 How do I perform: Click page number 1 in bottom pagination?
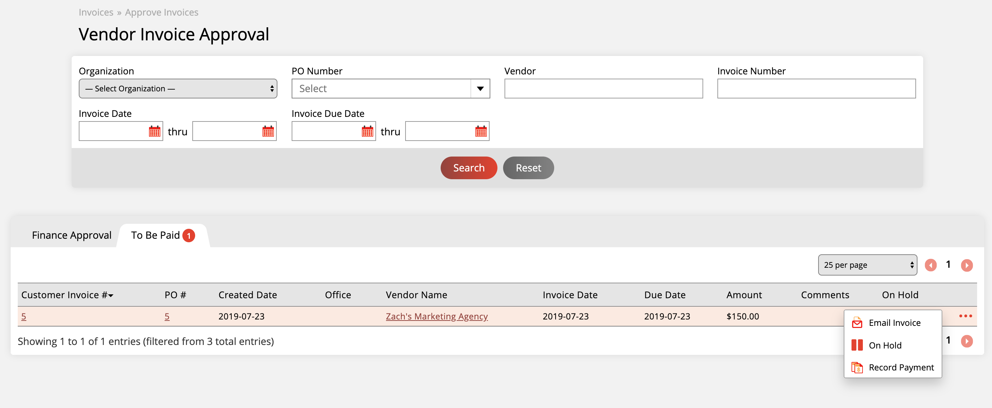[x=948, y=340]
